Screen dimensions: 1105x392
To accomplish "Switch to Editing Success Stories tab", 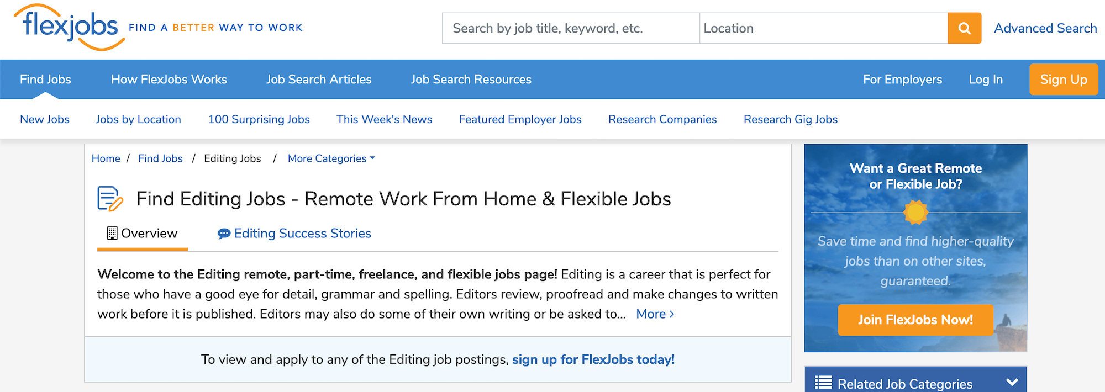I will pyautogui.click(x=302, y=234).
